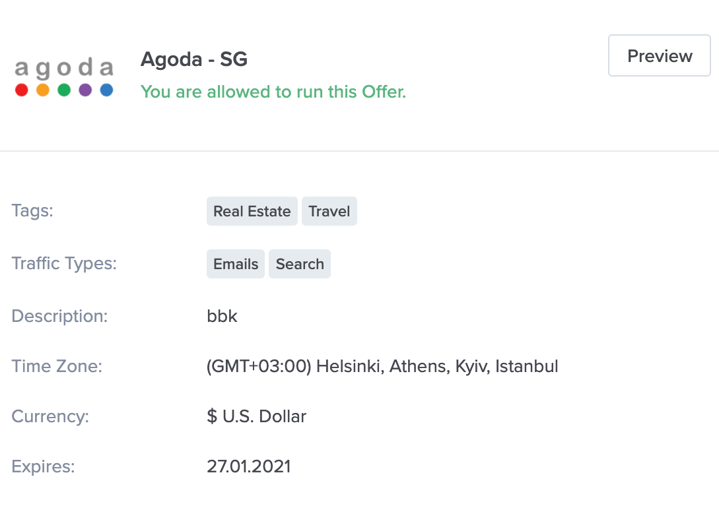Click the U.S. Dollar currency value
719x506 pixels.
point(256,416)
